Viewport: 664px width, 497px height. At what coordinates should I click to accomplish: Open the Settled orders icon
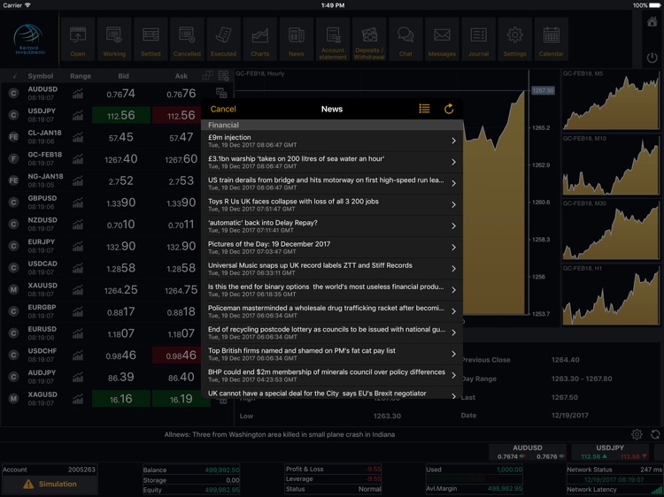pyautogui.click(x=151, y=40)
